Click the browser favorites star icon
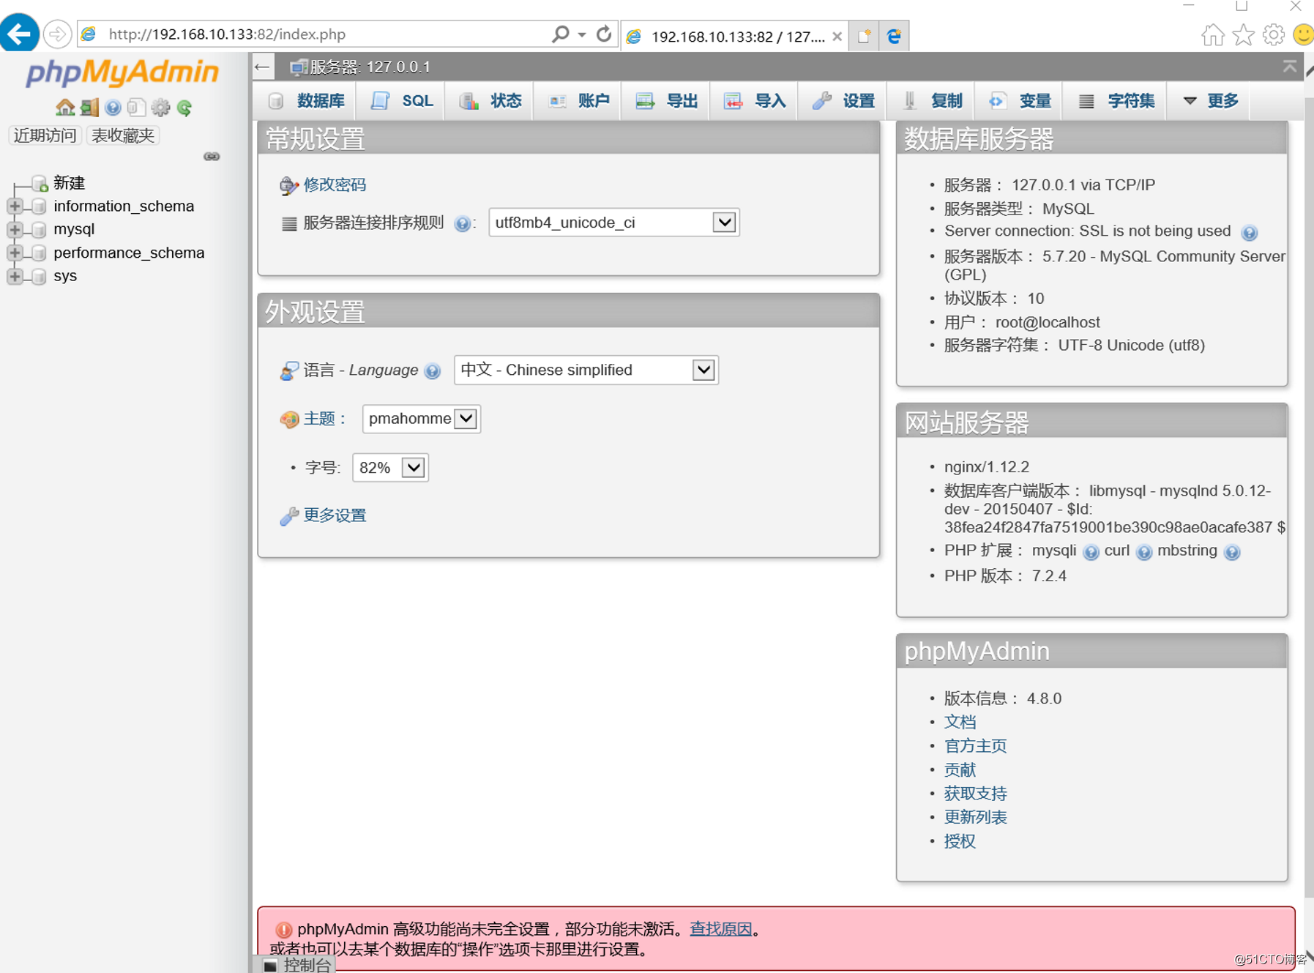This screenshot has width=1314, height=973. click(x=1243, y=34)
